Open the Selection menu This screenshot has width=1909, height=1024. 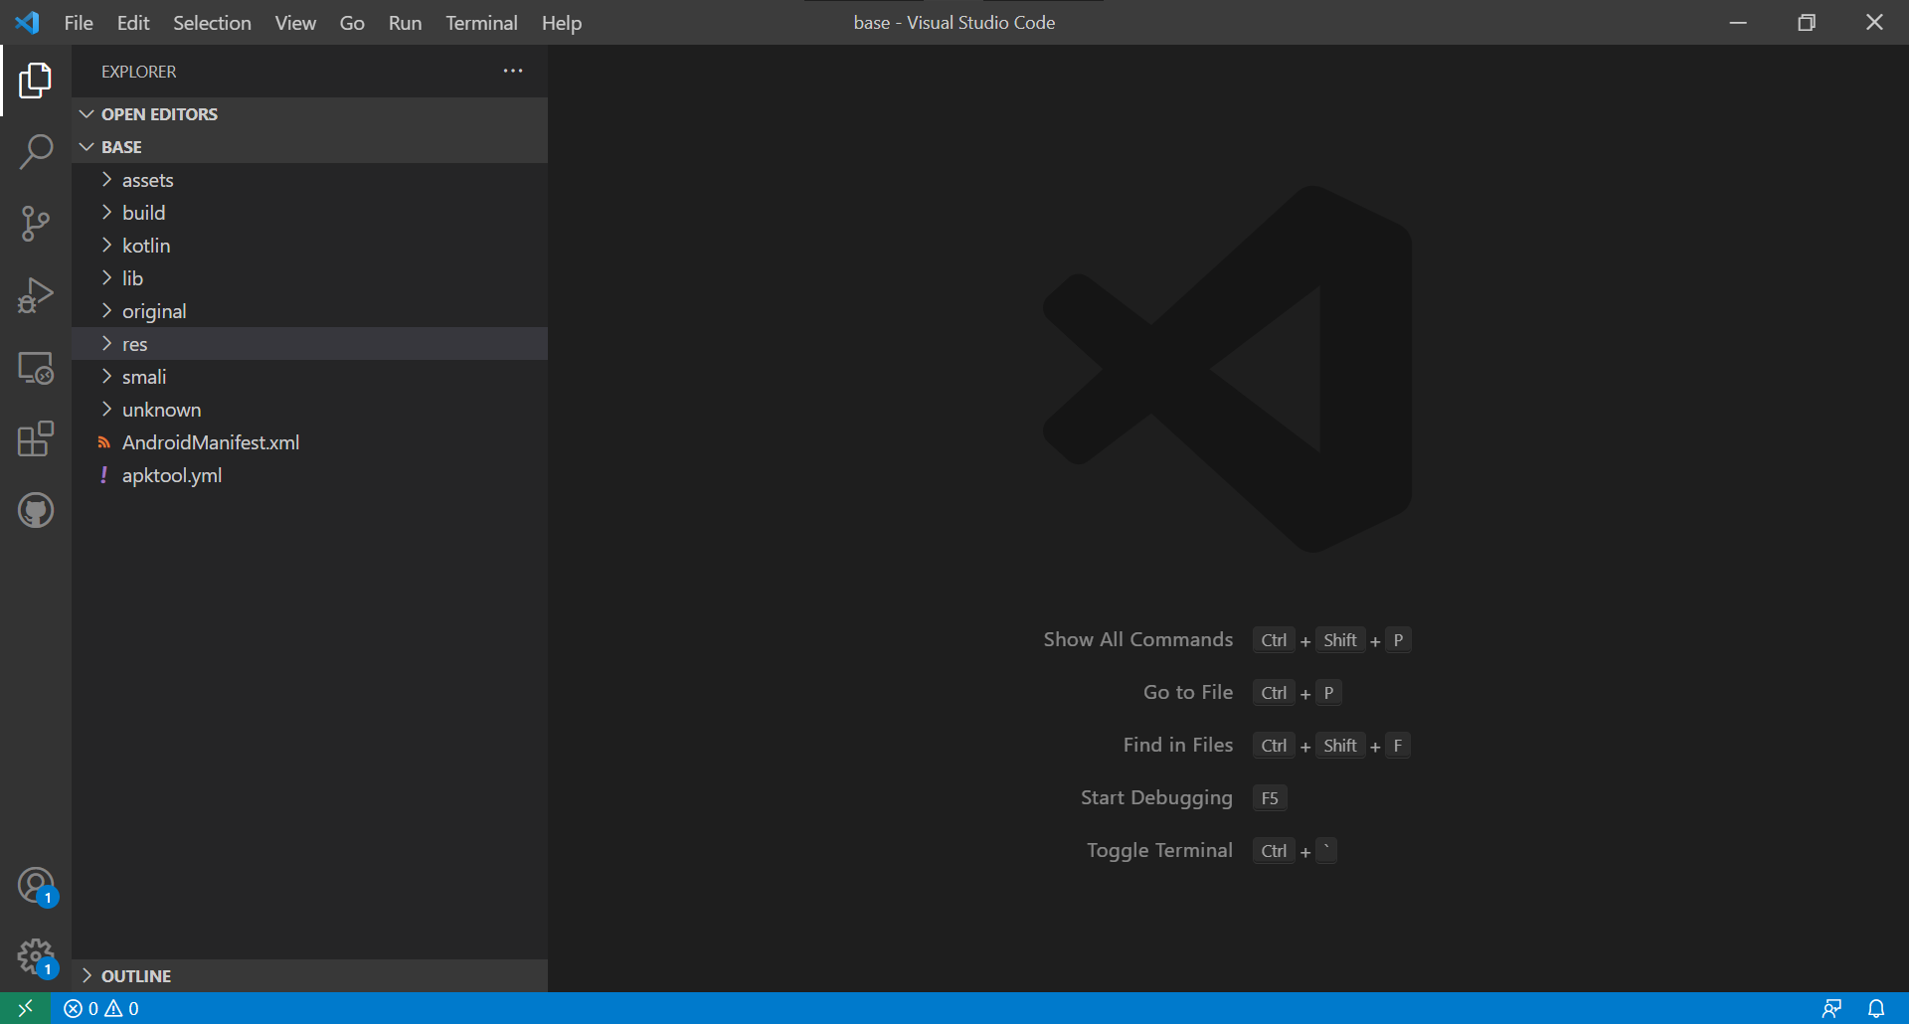pyautogui.click(x=212, y=22)
